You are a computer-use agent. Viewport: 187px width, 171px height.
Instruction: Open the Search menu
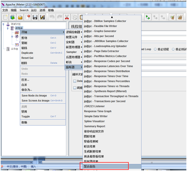coord(24,10)
